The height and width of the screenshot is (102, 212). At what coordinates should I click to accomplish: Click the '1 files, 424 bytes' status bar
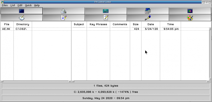[x=106, y=86]
